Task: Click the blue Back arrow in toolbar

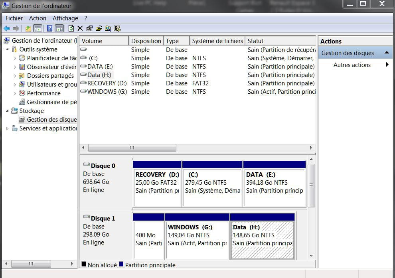Action: [x=7, y=28]
